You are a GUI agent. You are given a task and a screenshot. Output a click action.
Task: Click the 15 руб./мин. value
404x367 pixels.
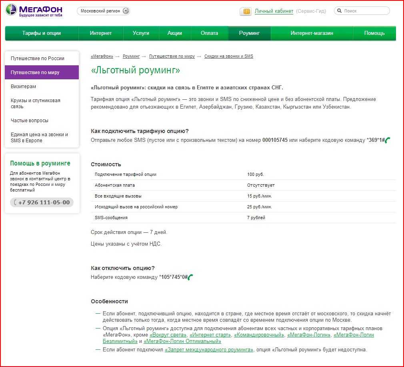pos(260,196)
